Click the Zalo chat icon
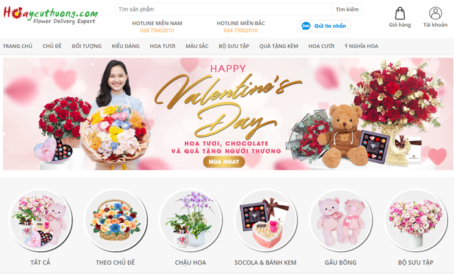Screen dimensions: 454x274 [306, 26]
